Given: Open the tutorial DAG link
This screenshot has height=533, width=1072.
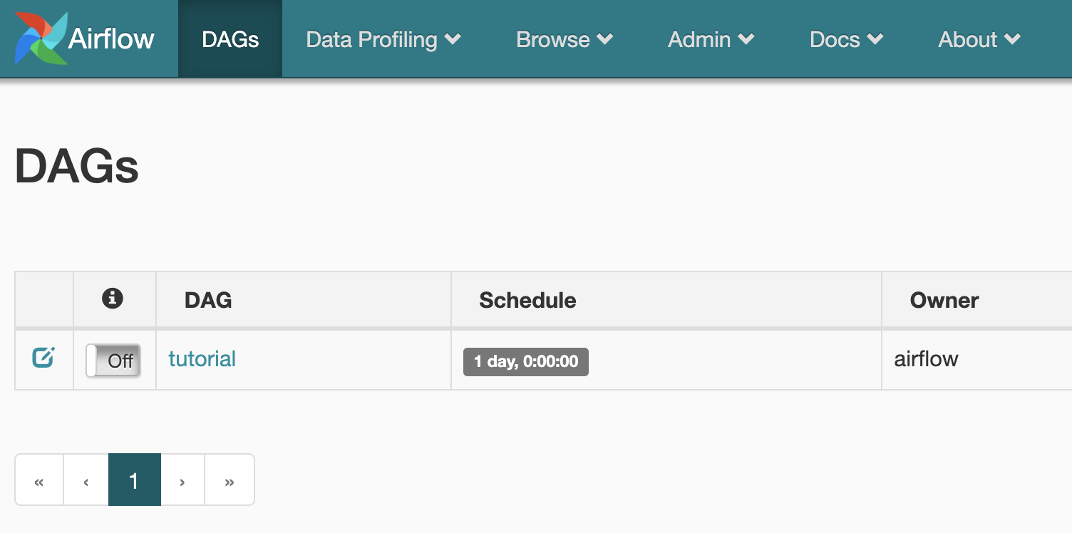Looking at the screenshot, I should click(202, 359).
